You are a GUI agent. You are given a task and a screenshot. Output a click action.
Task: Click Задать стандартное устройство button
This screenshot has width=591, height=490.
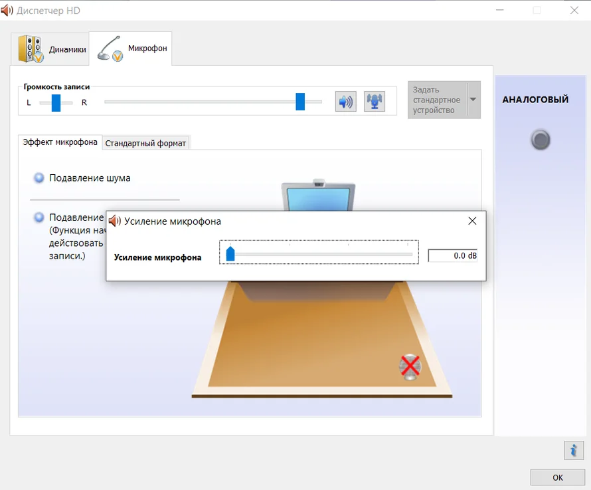coord(438,100)
